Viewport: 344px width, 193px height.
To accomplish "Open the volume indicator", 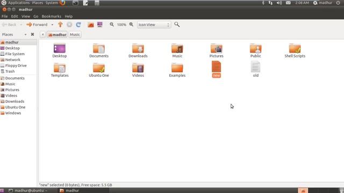I will 279,3.
